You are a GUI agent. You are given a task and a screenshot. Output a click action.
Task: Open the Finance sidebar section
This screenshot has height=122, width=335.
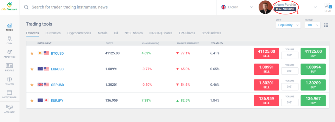click(x=9, y=81)
